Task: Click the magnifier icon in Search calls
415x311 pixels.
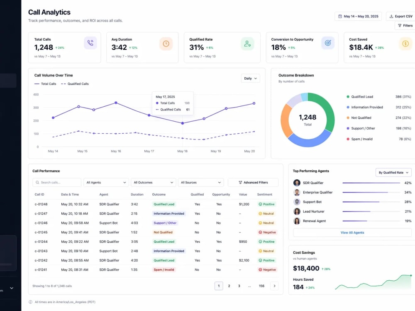Action: point(37,183)
